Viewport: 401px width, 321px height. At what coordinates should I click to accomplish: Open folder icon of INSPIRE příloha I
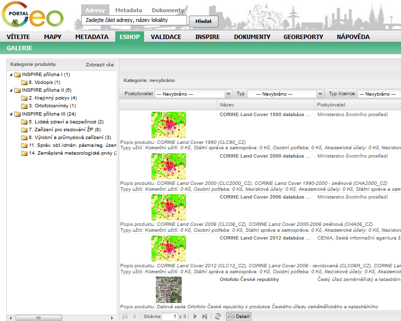pyautogui.click(x=18, y=75)
